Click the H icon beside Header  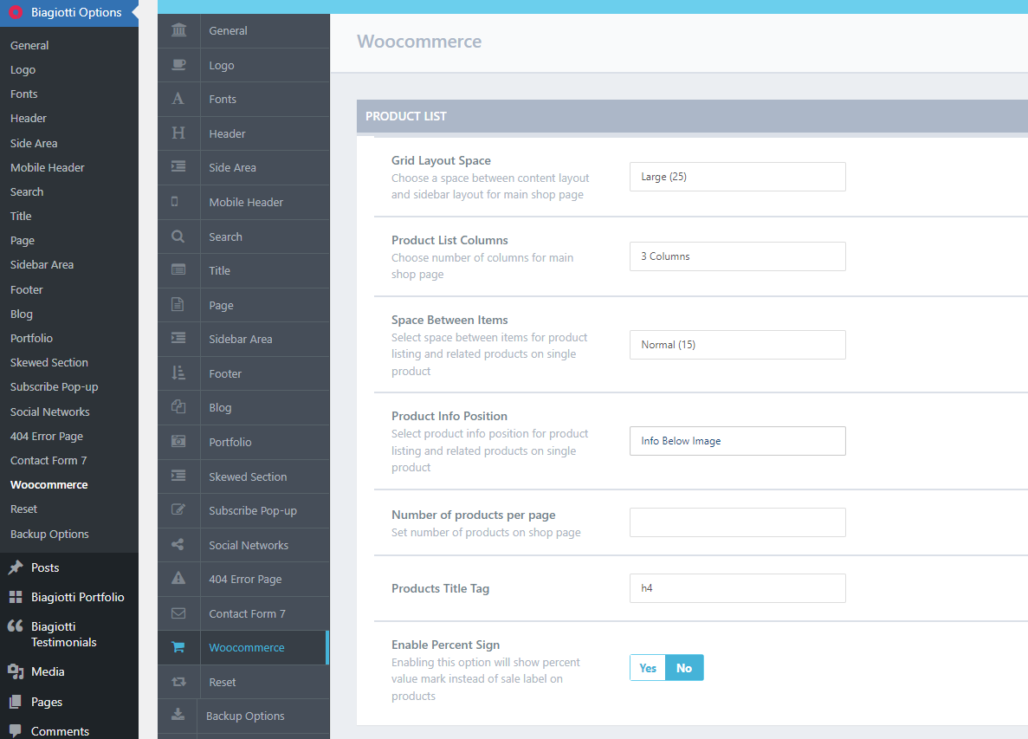click(178, 133)
